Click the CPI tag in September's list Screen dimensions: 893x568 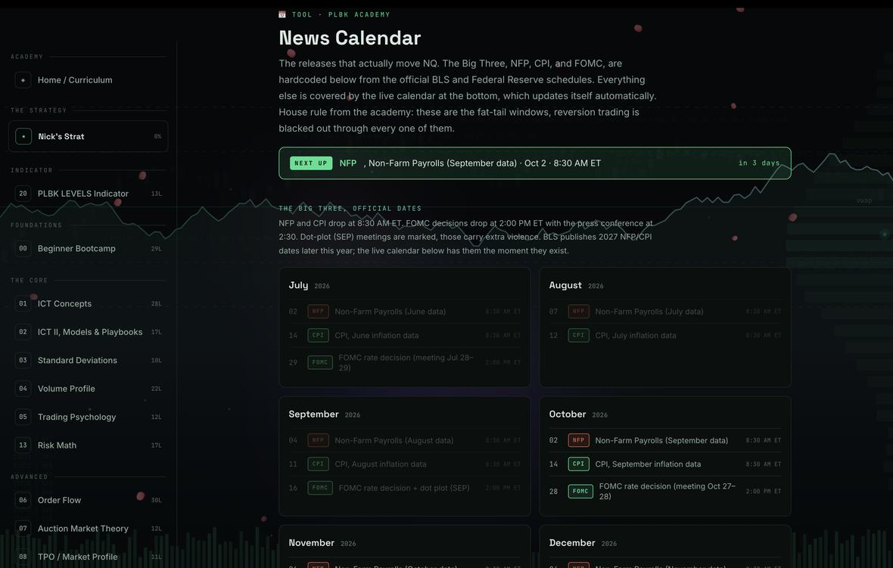point(319,464)
